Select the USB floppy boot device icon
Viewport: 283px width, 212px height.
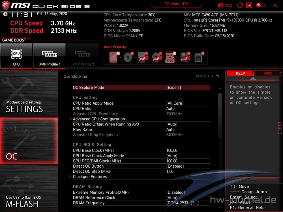[x=185, y=57]
